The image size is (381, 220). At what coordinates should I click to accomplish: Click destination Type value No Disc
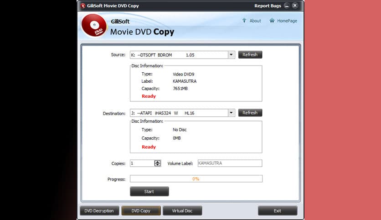click(x=180, y=130)
